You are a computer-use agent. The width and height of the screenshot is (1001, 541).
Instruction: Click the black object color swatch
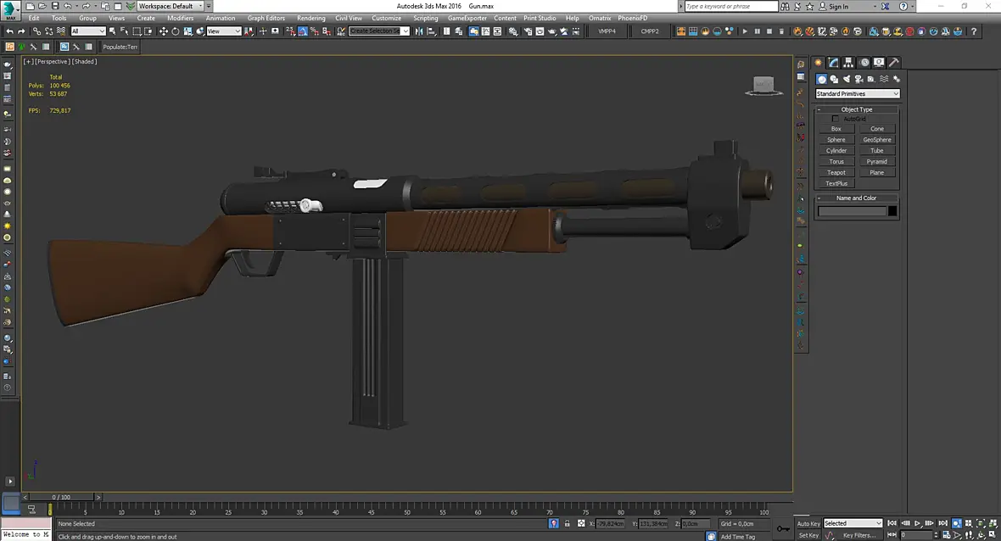click(892, 211)
